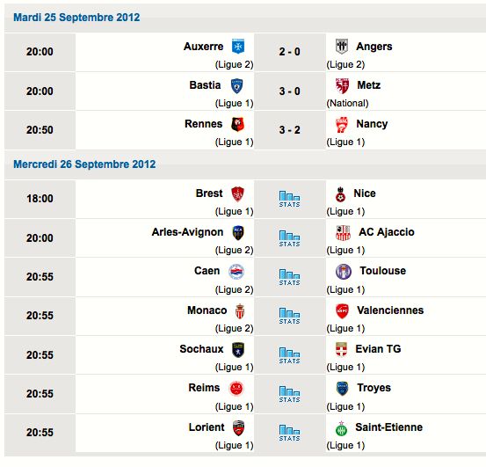The height and width of the screenshot is (467, 486).
Task: Open the Nancy team link
Action: coord(372,124)
